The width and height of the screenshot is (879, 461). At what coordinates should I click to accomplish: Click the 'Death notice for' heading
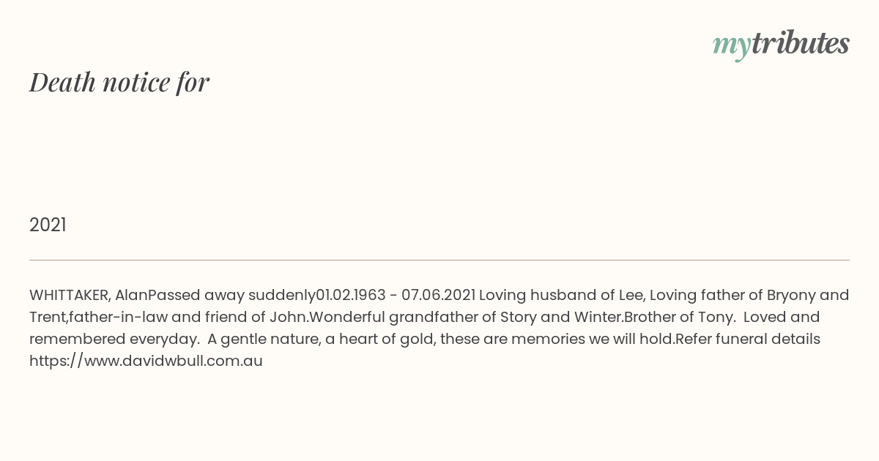[119, 82]
